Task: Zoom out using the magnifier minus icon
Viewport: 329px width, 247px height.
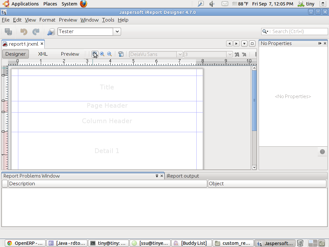Action: pos(109,54)
